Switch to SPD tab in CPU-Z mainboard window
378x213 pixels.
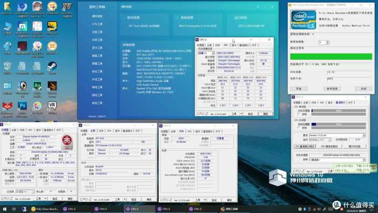[109, 131]
